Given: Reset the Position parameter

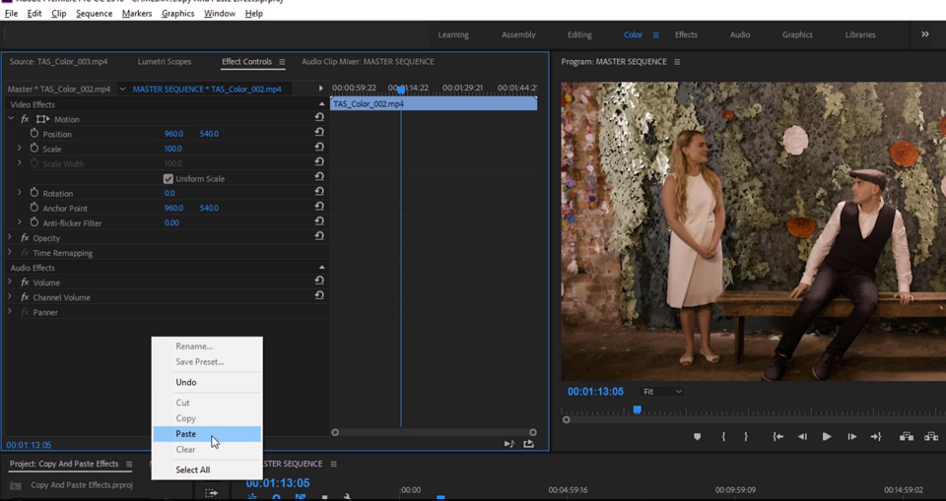Looking at the screenshot, I should 319,134.
